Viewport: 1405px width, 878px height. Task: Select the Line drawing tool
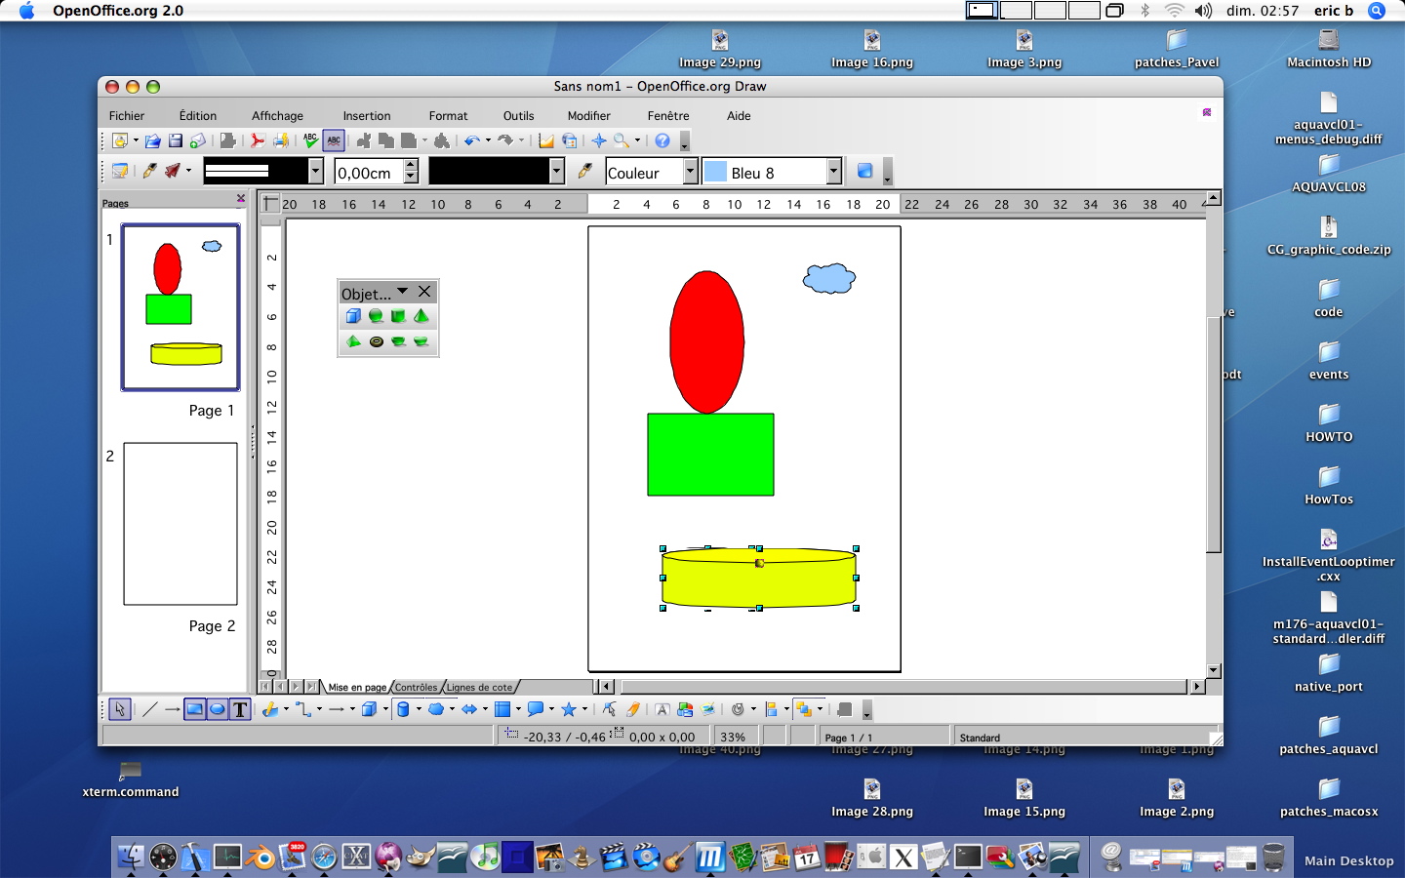click(x=149, y=709)
